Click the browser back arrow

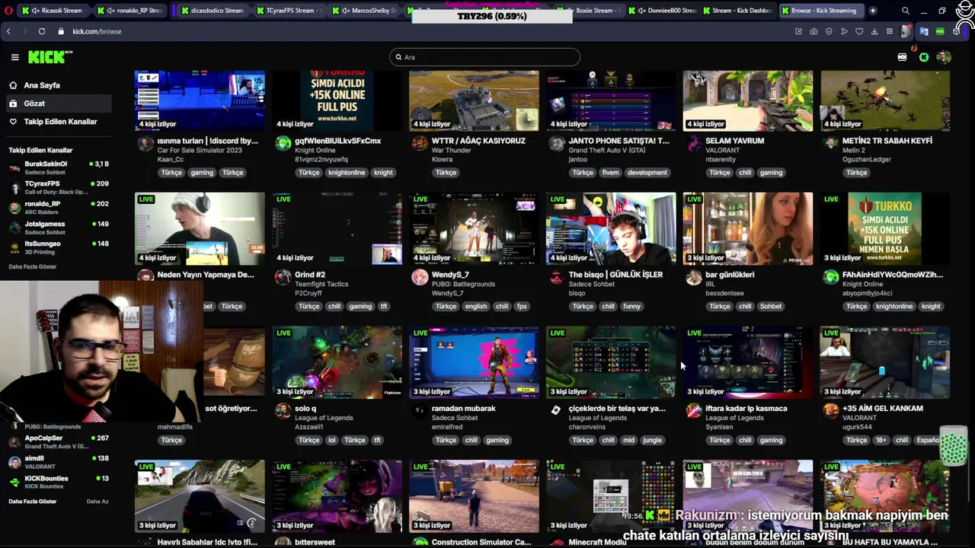click(8, 31)
